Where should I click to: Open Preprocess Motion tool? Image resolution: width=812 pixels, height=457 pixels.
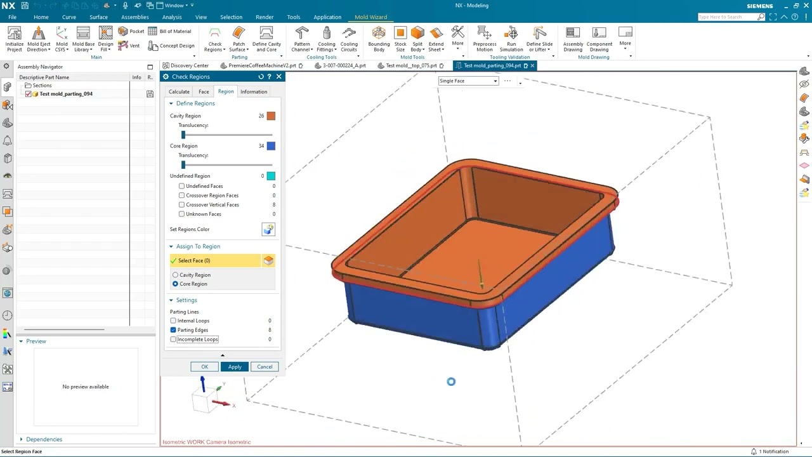click(484, 39)
